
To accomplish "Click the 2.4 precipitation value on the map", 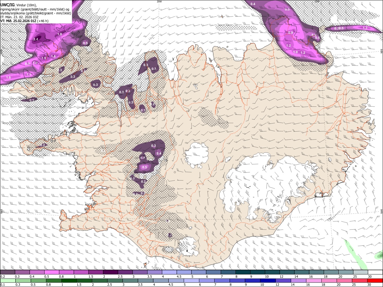I will pos(36,39).
